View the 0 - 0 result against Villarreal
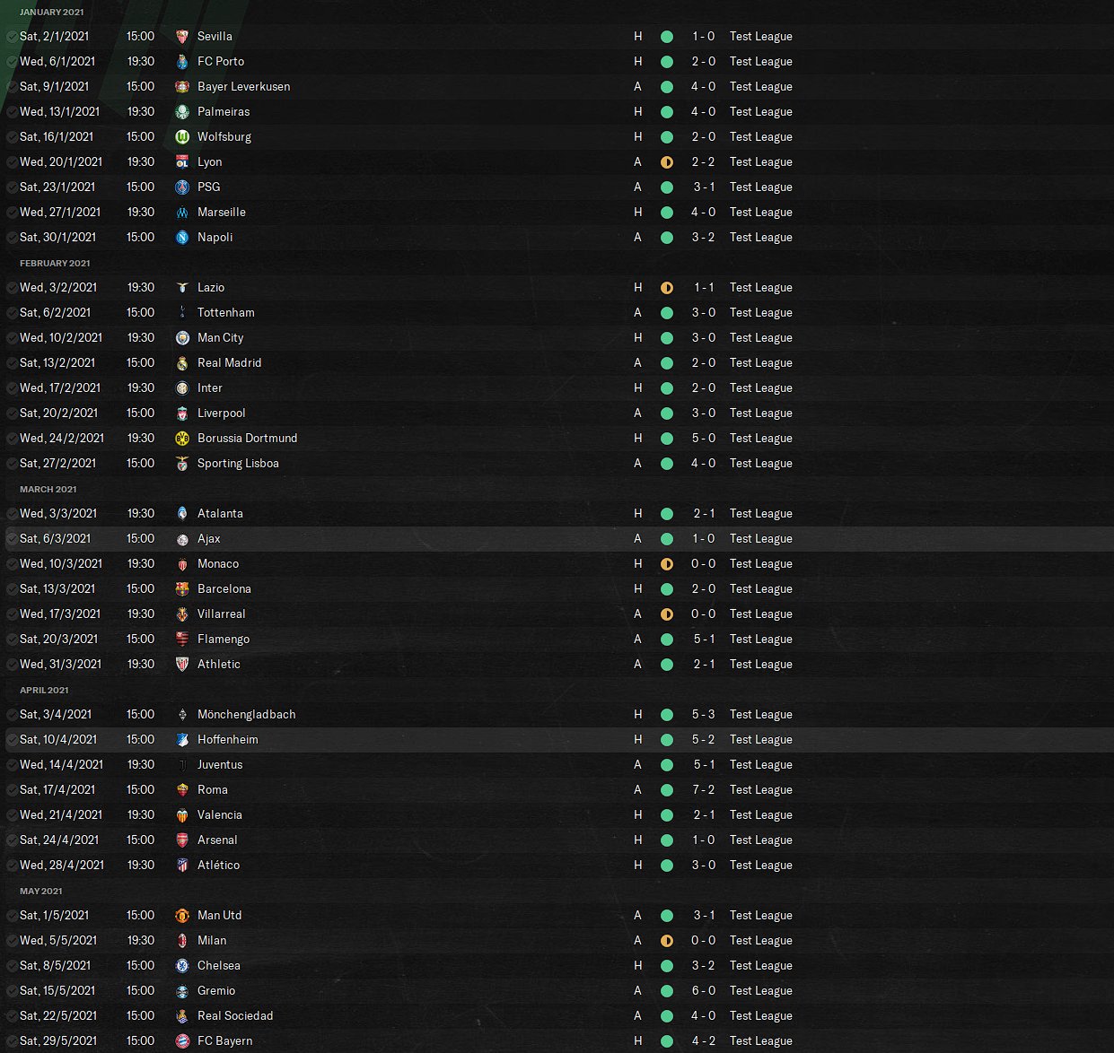 pyautogui.click(x=704, y=614)
